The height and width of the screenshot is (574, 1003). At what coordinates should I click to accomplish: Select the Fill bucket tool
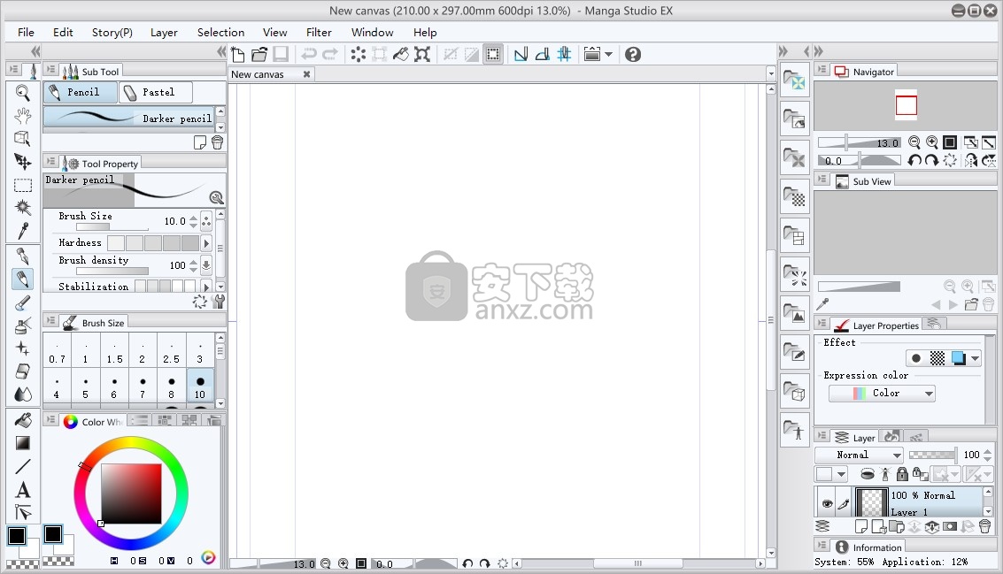[x=23, y=420]
